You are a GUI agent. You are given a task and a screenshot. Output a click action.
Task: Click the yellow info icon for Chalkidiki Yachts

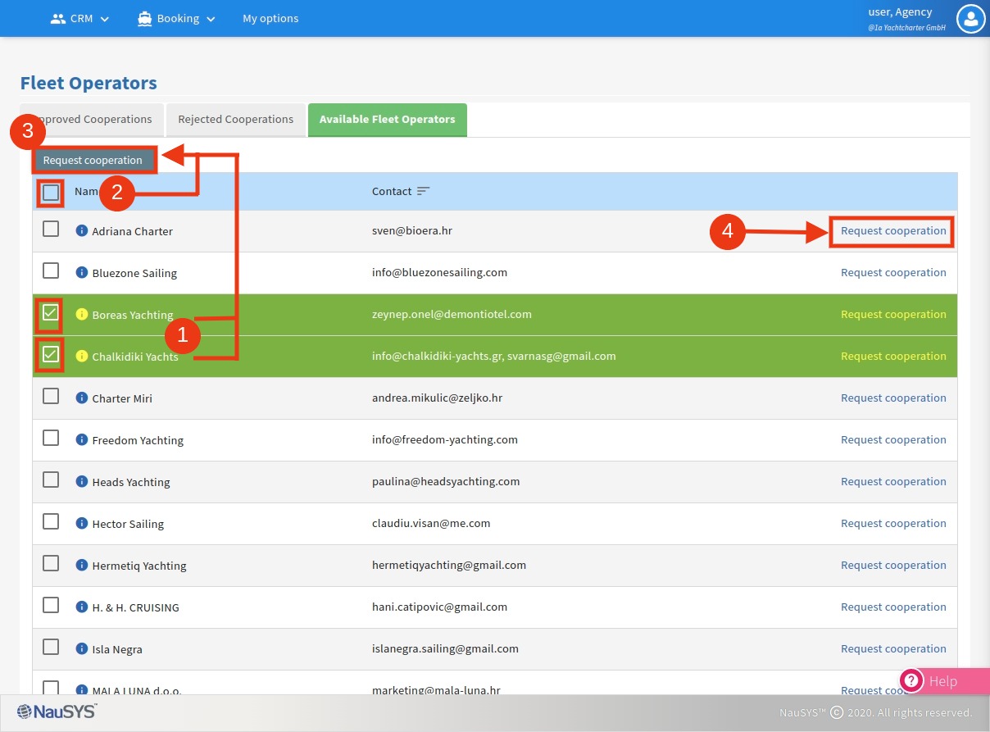click(x=81, y=357)
